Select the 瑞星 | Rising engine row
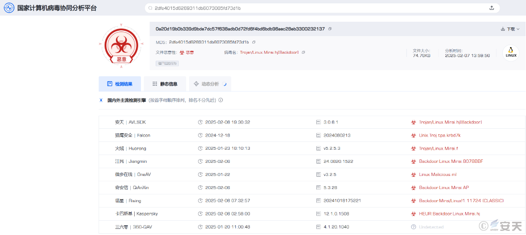Viewport: 526px width, 235px height. point(312,201)
